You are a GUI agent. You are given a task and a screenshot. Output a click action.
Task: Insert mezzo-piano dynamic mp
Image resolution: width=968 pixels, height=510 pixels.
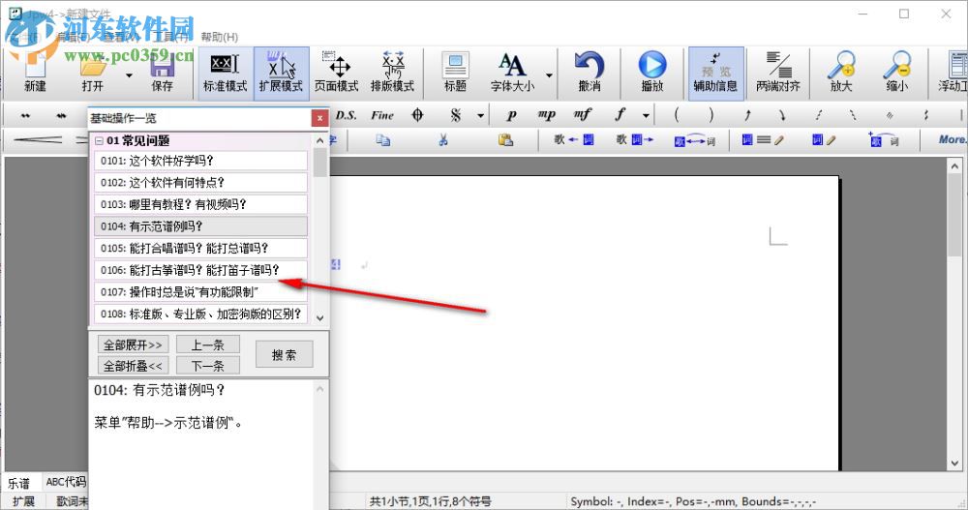point(546,115)
